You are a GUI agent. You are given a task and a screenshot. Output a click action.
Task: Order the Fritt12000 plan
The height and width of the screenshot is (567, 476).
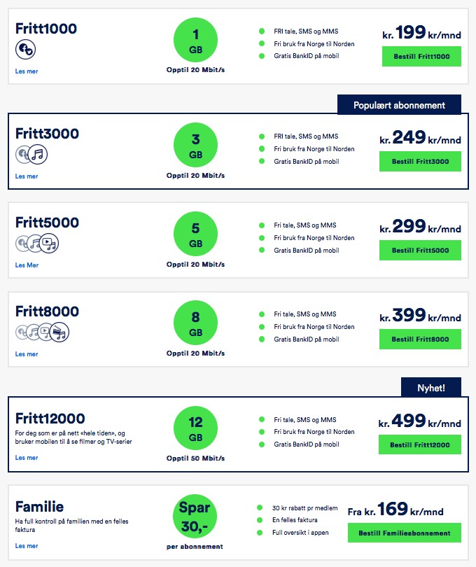pos(420,444)
